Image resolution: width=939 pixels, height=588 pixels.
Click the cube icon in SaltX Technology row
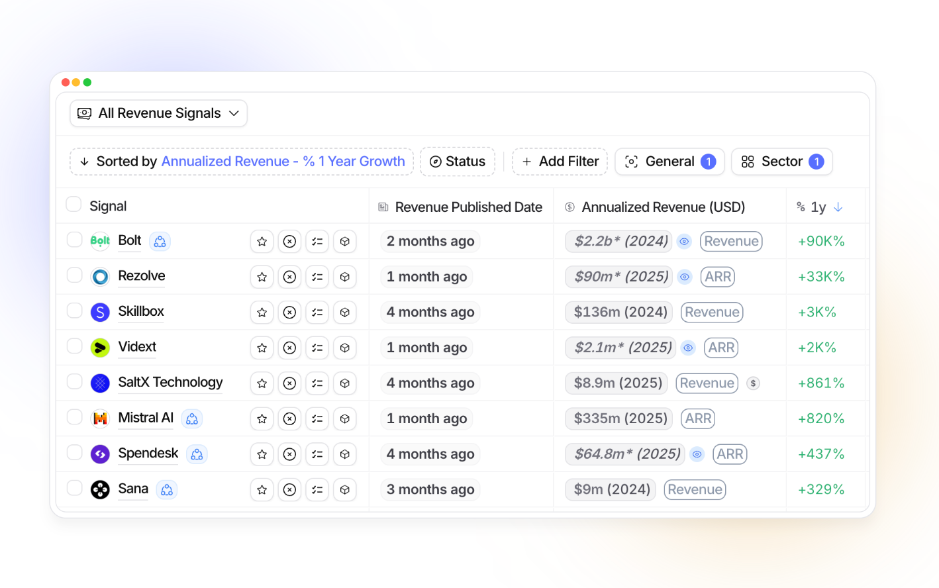point(345,383)
